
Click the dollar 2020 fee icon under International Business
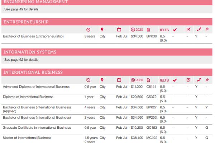pyautogui.click(x=137, y=80)
